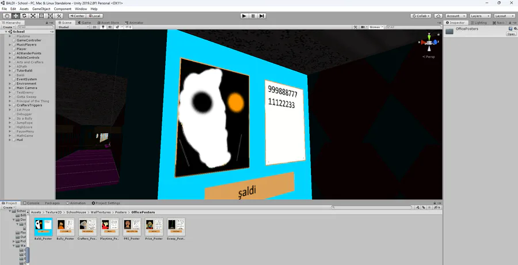Viewport: 518px width, 265px height.
Task: Open the Collab dropdown
Action: [421, 16]
